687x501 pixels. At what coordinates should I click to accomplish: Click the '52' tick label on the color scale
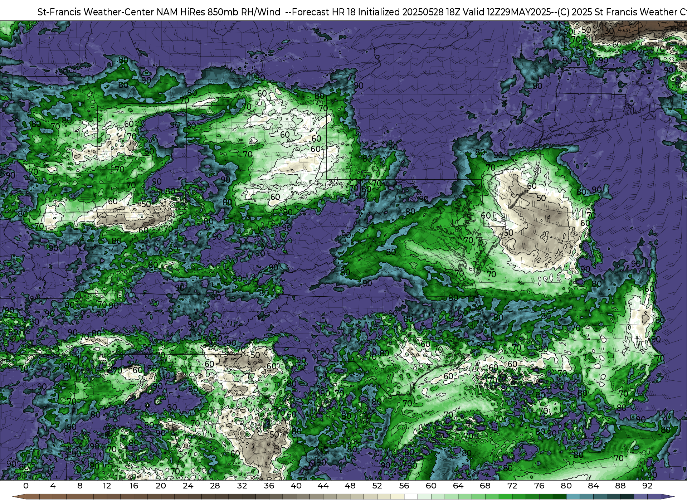(377, 486)
